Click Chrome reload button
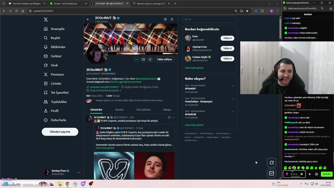This screenshot has width=334, height=188. pos(16,11)
